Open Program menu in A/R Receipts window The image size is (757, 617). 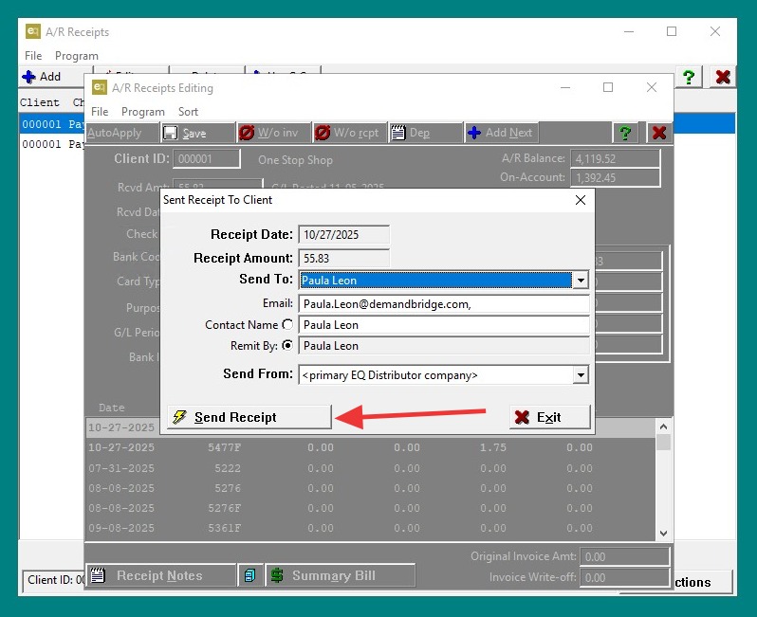pos(76,56)
